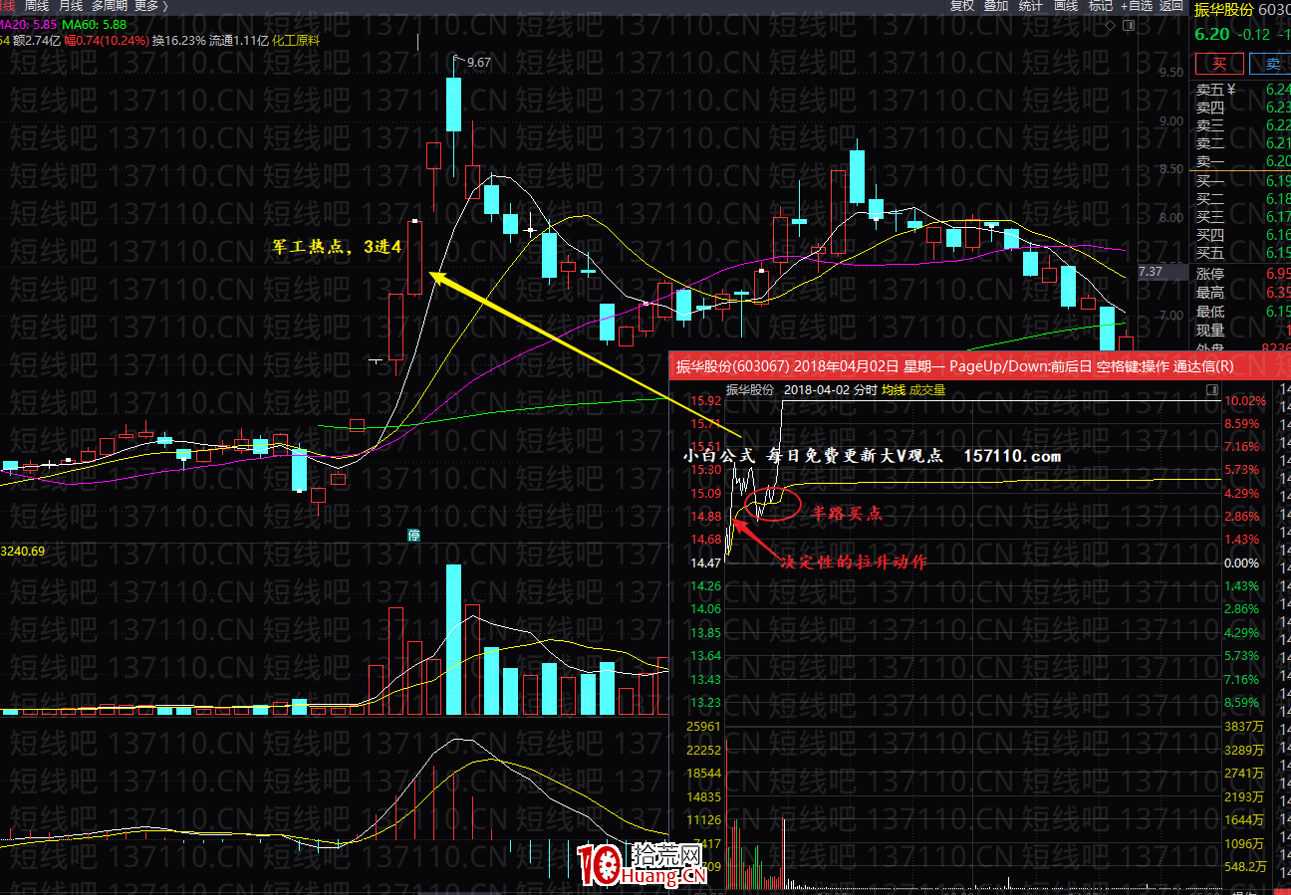The width and height of the screenshot is (1291, 895).
Task: Switch to the 周线 weekly period tab
Action: [x=37, y=6]
